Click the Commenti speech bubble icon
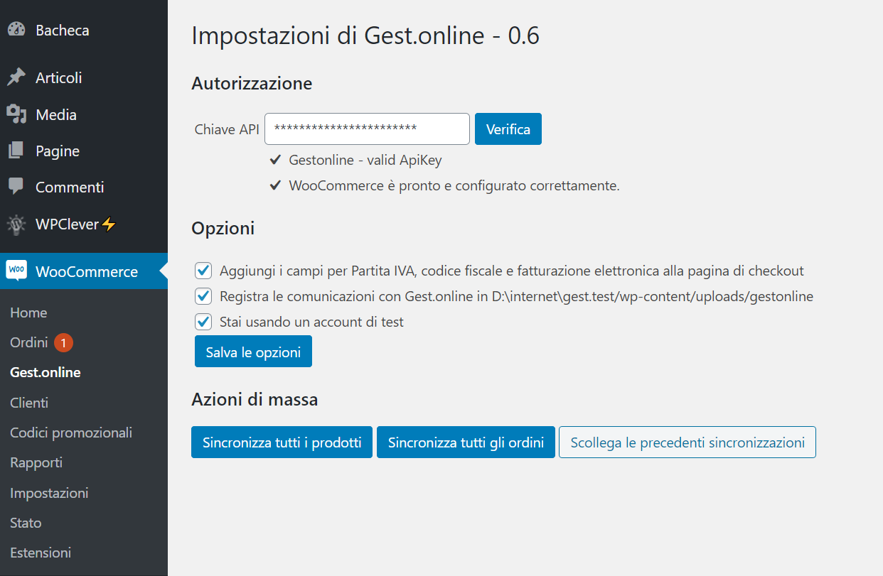Screen dimensions: 883x576 (16, 187)
